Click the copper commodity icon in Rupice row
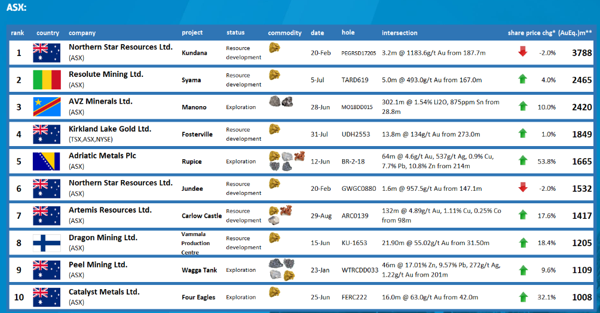Viewport: 600px width, 313px height. click(299, 156)
